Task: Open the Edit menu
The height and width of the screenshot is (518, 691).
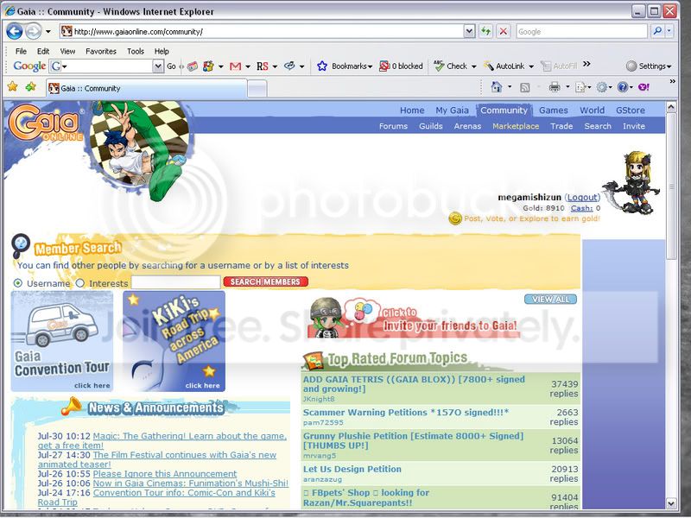Action: tap(43, 51)
